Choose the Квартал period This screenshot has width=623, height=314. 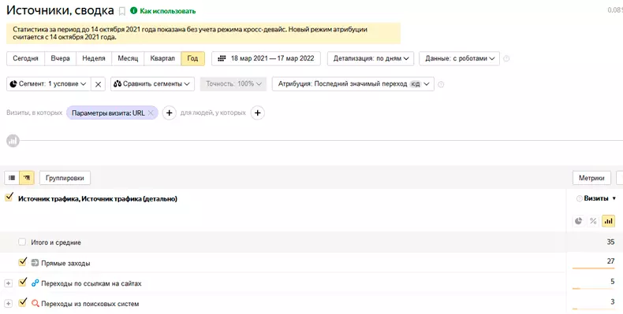click(162, 58)
